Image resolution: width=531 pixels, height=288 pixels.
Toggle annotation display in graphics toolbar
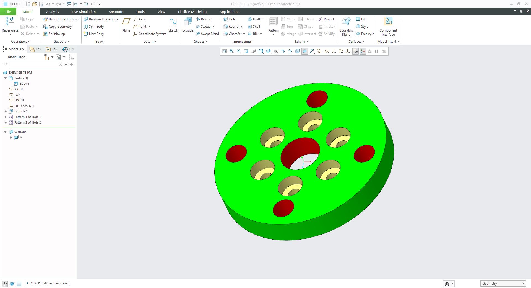click(x=355, y=51)
